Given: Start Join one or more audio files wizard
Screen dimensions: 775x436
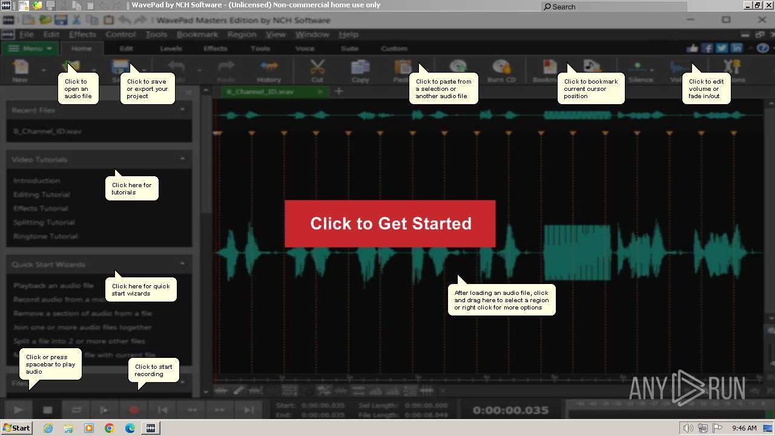Looking at the screenshot, I should tap(82, 327).
